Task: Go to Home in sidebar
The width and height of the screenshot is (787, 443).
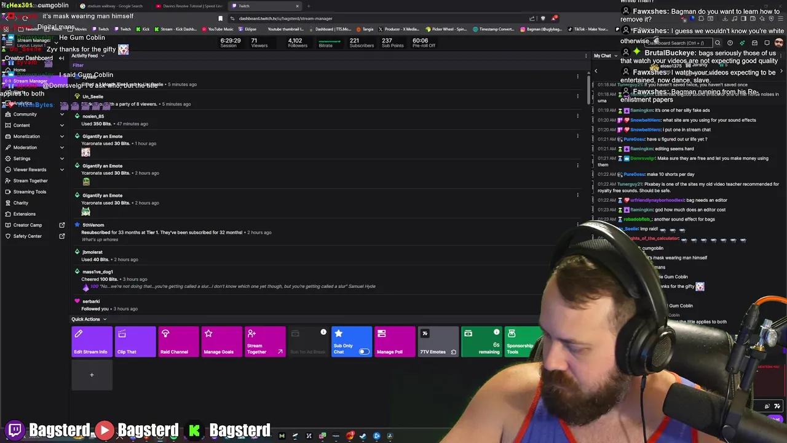Action: (19, 70)
